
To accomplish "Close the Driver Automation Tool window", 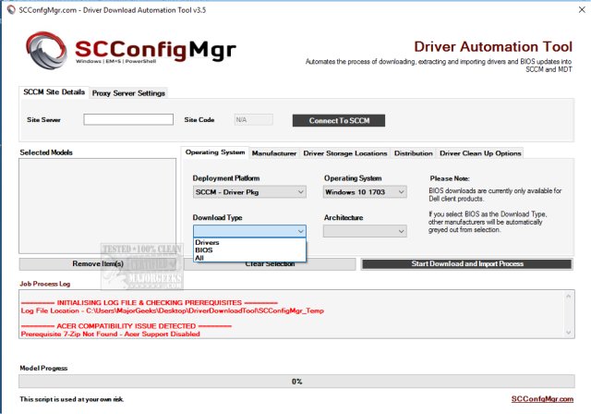I will click(x=582, y=10).
